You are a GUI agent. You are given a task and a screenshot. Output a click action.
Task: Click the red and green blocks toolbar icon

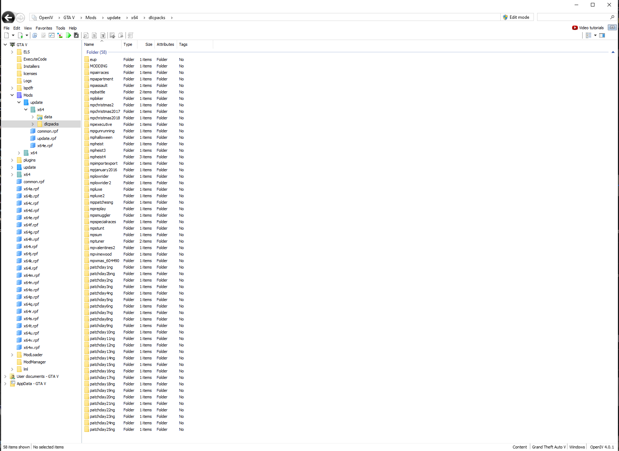coord(60,35)
